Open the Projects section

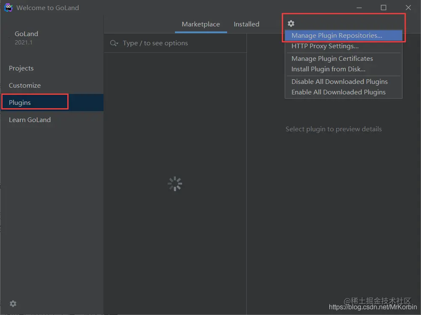tap(52, 68)
